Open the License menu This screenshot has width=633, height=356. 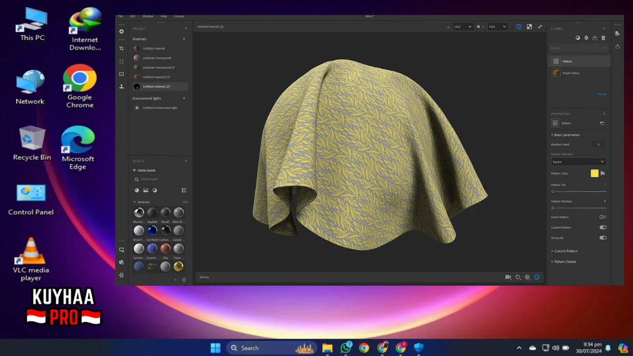tap(179, 16)
